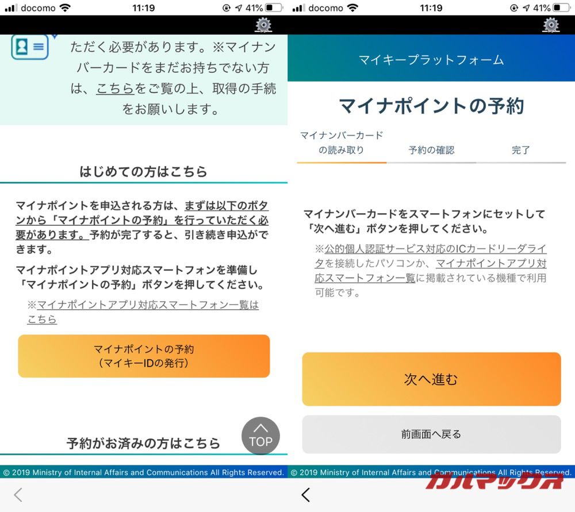Open the settings gear above the left screen
This screenshot has height=512, width=575.
pos(263,25)
